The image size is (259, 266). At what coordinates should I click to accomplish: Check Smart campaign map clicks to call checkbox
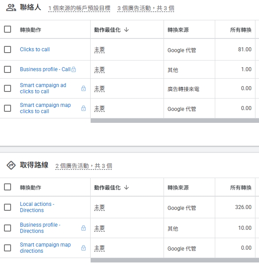[x=8, y=108]
